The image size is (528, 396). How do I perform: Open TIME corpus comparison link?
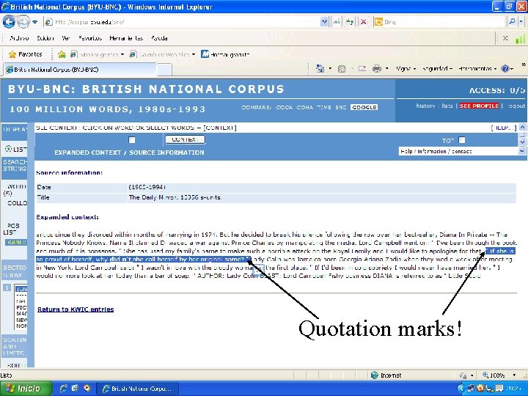(x=324, y=107)
